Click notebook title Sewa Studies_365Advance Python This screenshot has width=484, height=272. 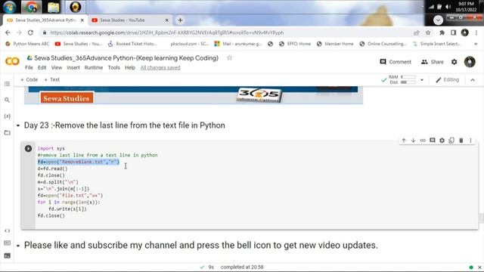(126, 58)
